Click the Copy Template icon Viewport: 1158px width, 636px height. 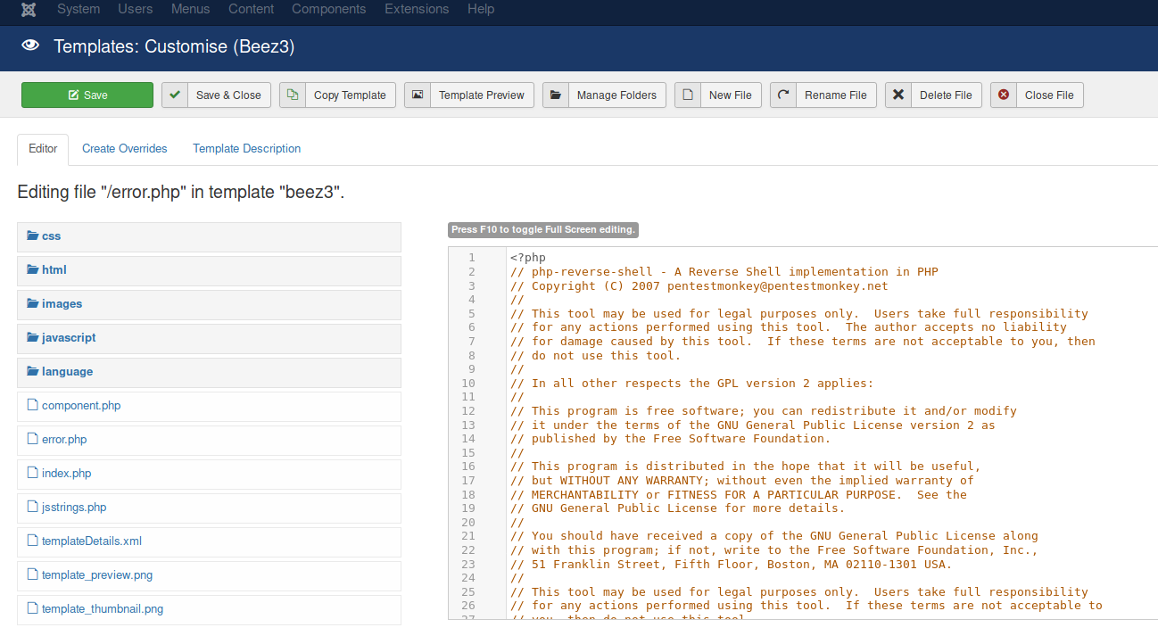293,95
